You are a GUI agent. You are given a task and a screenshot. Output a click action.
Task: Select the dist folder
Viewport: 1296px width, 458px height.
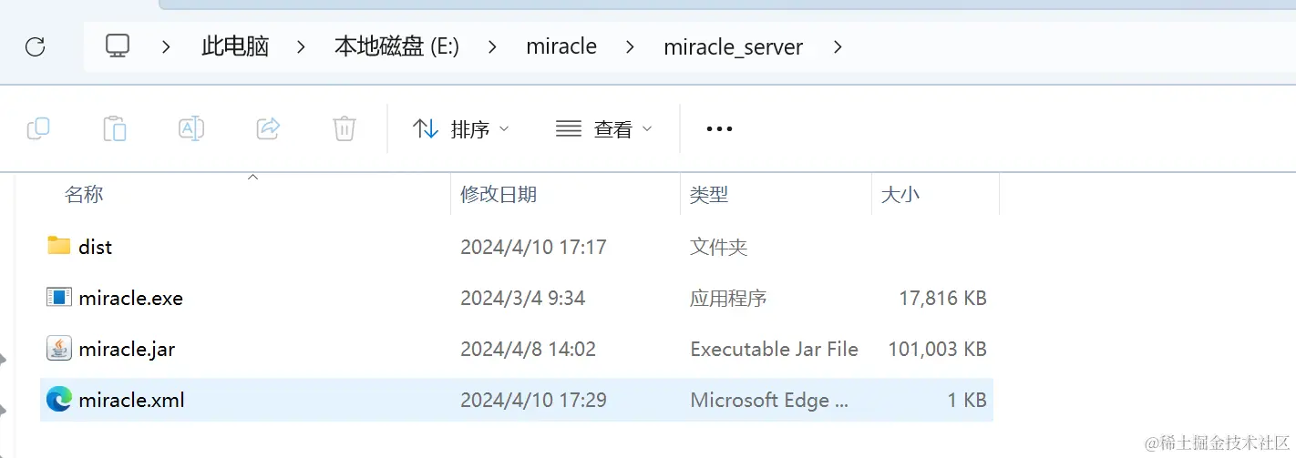pos(95,247)
